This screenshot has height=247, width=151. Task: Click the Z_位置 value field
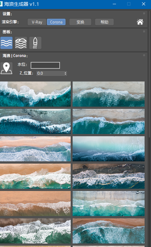(x=50, y=73)
